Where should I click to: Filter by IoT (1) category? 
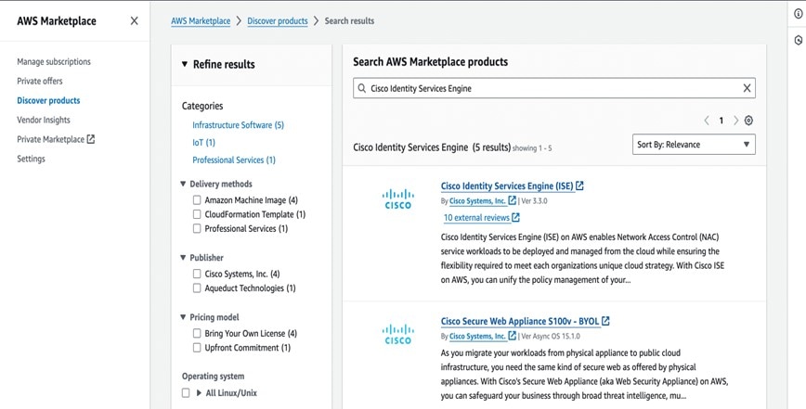[x=203, y=143]
